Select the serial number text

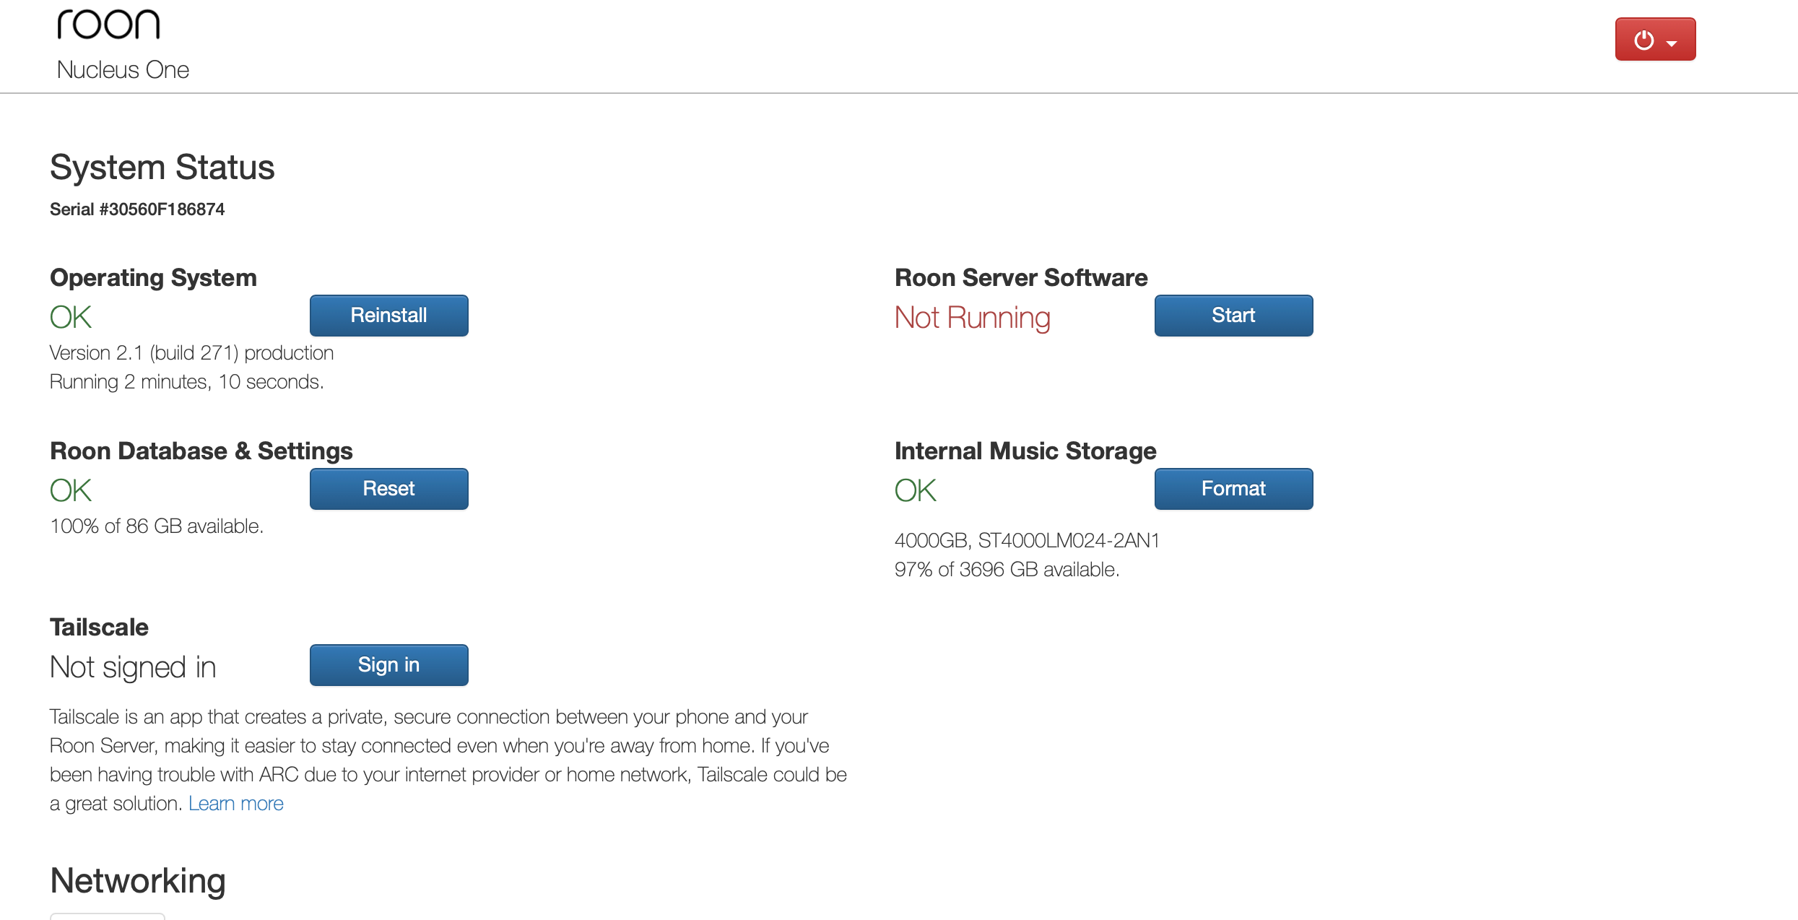[x=137, y=209]
